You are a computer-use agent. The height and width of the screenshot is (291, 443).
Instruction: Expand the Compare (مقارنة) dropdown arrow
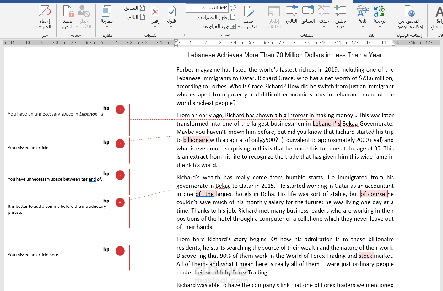107,27
